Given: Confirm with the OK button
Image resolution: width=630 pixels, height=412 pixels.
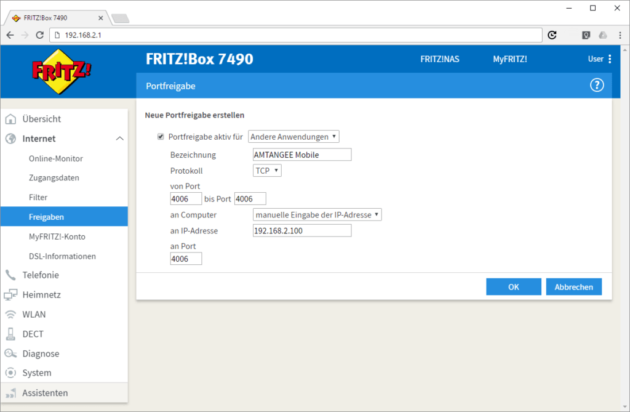Looking at the screenshot, I should click(x=513, y=287).
